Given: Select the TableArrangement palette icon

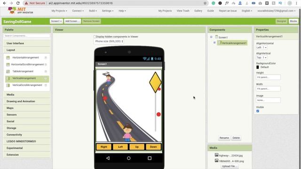Looking at the screenshot, I should 8,71.
